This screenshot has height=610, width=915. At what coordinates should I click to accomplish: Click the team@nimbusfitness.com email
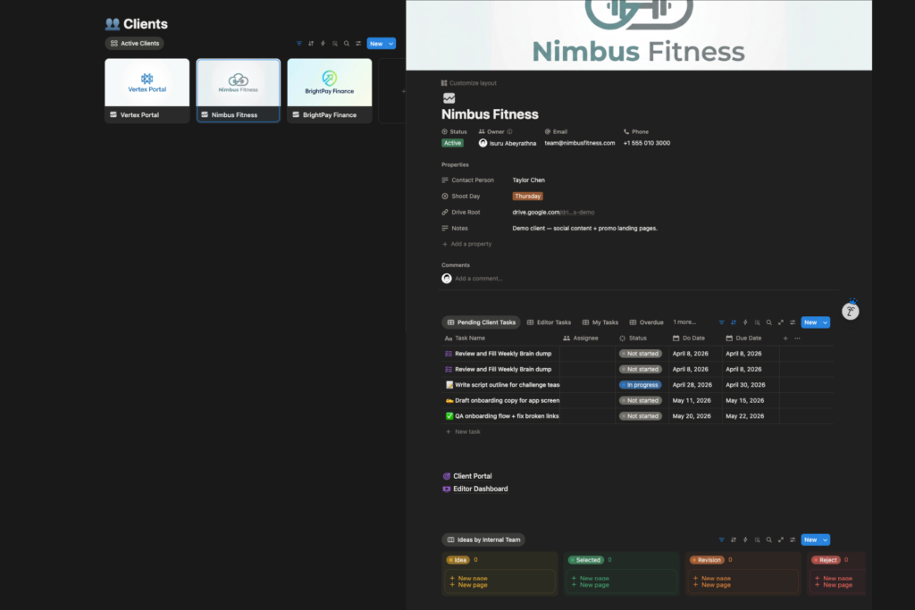pos(579,143)
